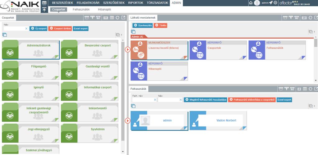318x155 pixels.
Task: Clear the Név filter in Csoportok panel
Action: coord(26,29)
